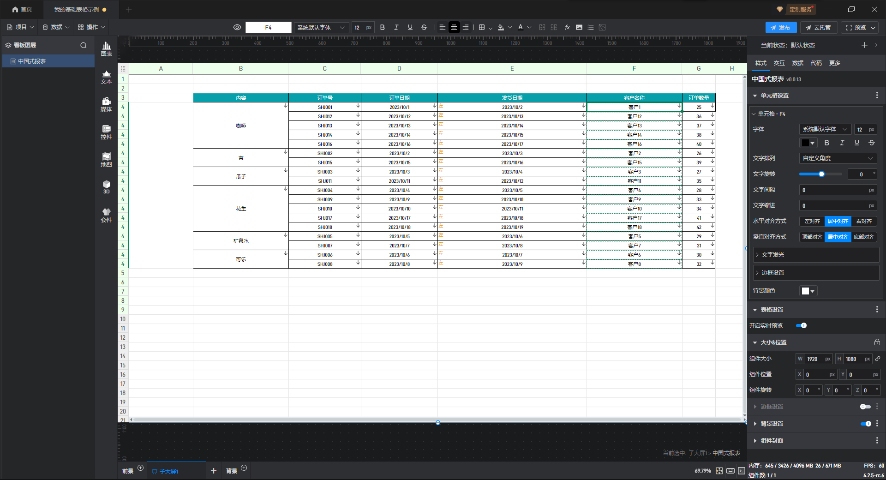Align text center in top toolbar
The width and height of the screenshot is (886, 480).
(x=454, y=27)
